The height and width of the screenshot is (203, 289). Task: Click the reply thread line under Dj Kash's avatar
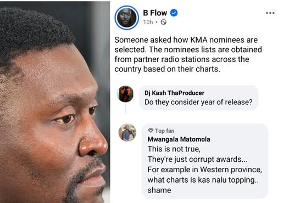[126, 108]
